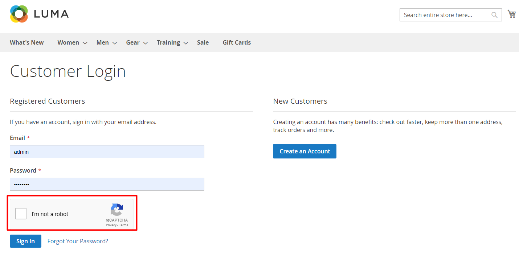
Task: Expand the Men menu chevron
Action: coord(115,43)
